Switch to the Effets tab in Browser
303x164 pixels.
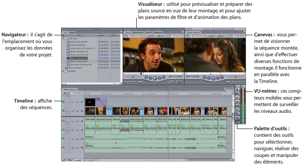point(72,32)
